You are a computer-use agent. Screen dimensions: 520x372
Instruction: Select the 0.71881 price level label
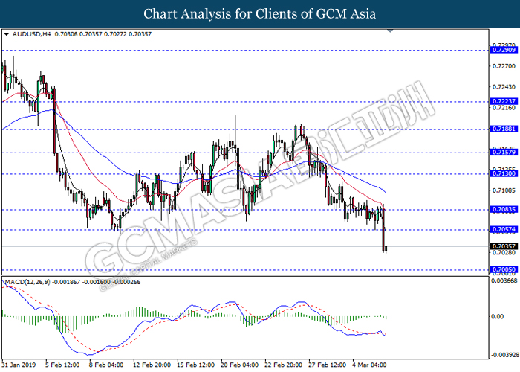(504, 129)
